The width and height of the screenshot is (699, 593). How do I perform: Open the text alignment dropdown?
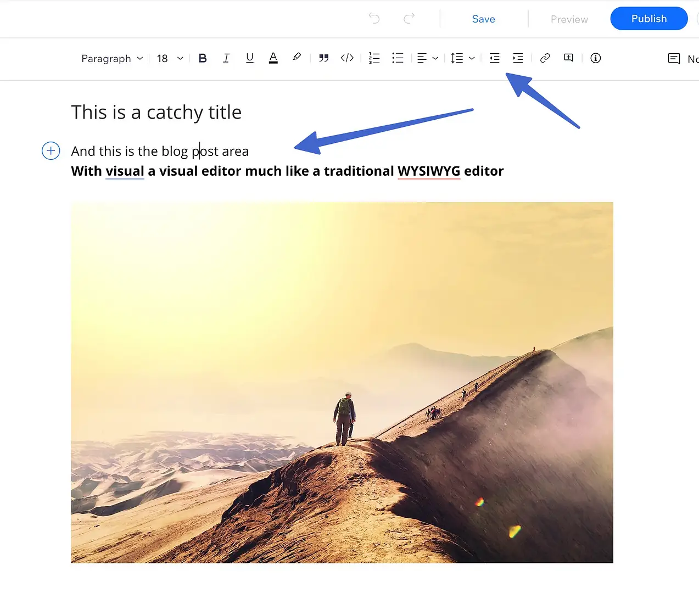tap(427, 58)
